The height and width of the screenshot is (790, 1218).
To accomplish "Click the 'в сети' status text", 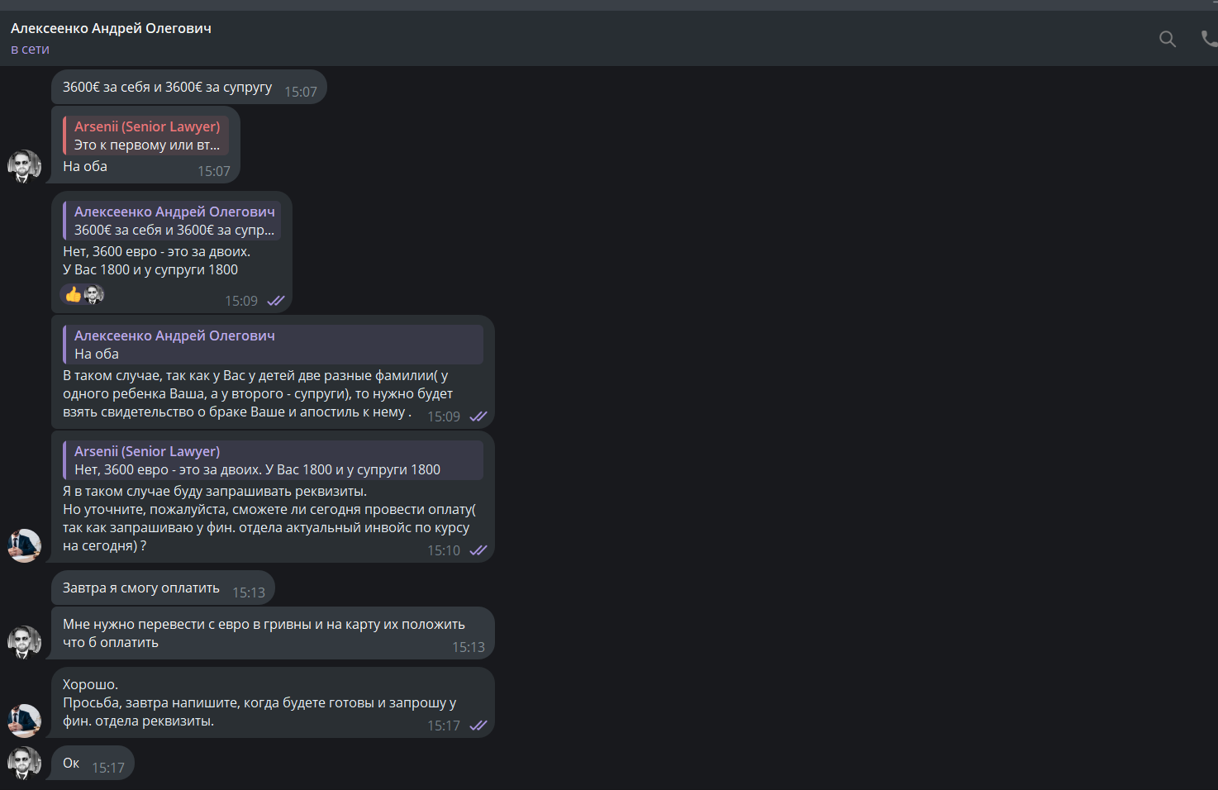I will (x=30, y=50).
